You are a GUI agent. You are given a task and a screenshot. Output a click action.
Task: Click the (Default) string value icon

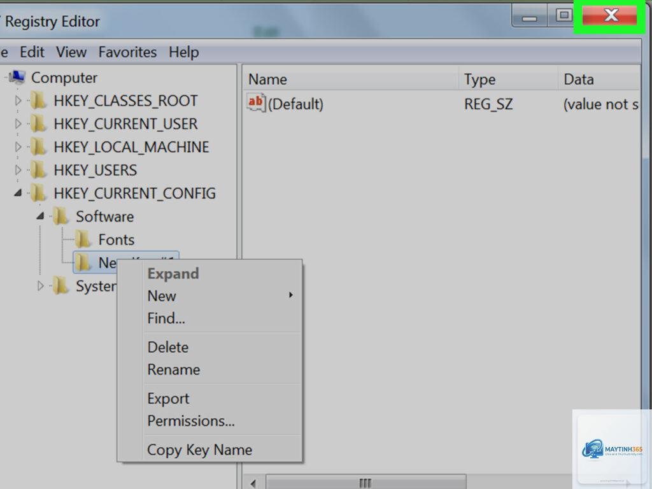[x=256, y=103]
